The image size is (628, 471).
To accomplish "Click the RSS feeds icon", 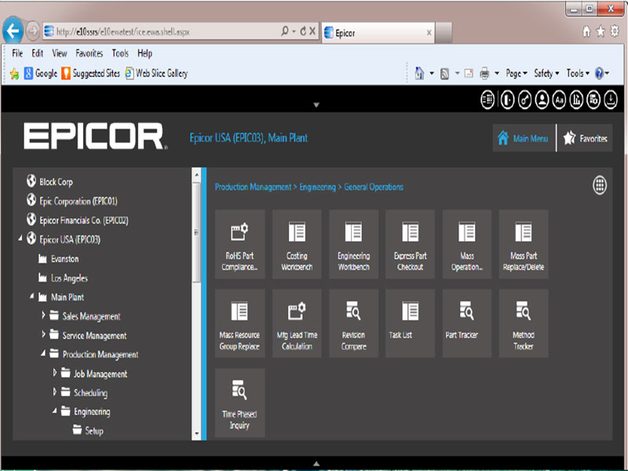I will pyautogui.click(x=444, y=74).
